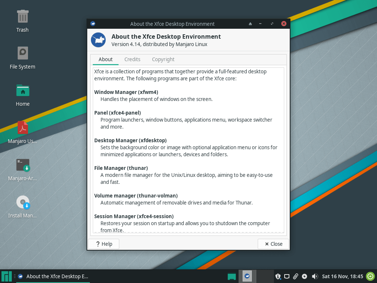Click the panel handle beside the taskbar button

[x=14, y=276]
